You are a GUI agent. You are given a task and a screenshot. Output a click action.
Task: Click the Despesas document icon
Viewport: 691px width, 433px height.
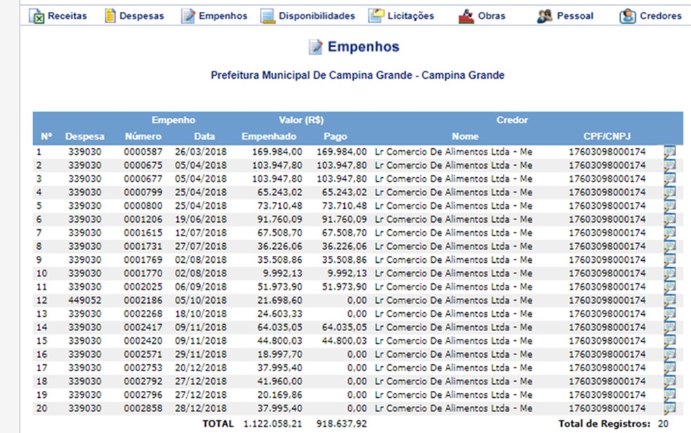110,16
